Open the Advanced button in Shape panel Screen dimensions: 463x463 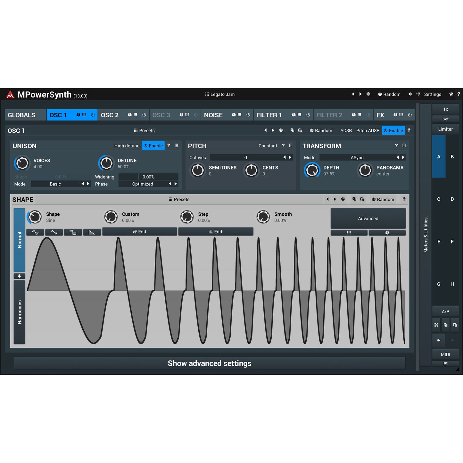368,218
